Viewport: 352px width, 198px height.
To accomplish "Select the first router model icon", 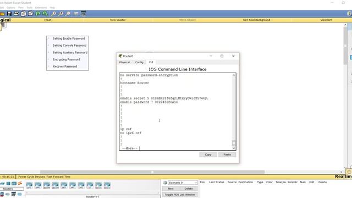I will pyautogui.click(x=29, y=185).
